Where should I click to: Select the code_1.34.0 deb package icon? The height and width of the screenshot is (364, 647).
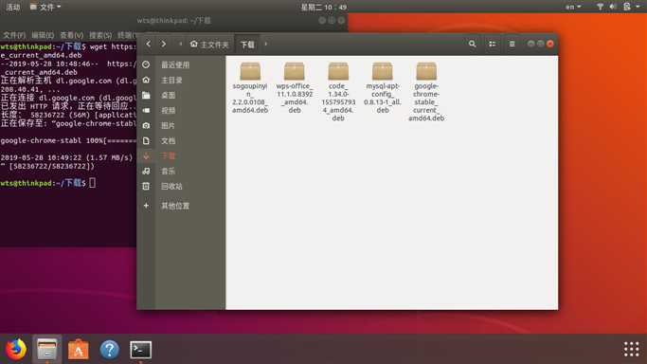point(338,71)
